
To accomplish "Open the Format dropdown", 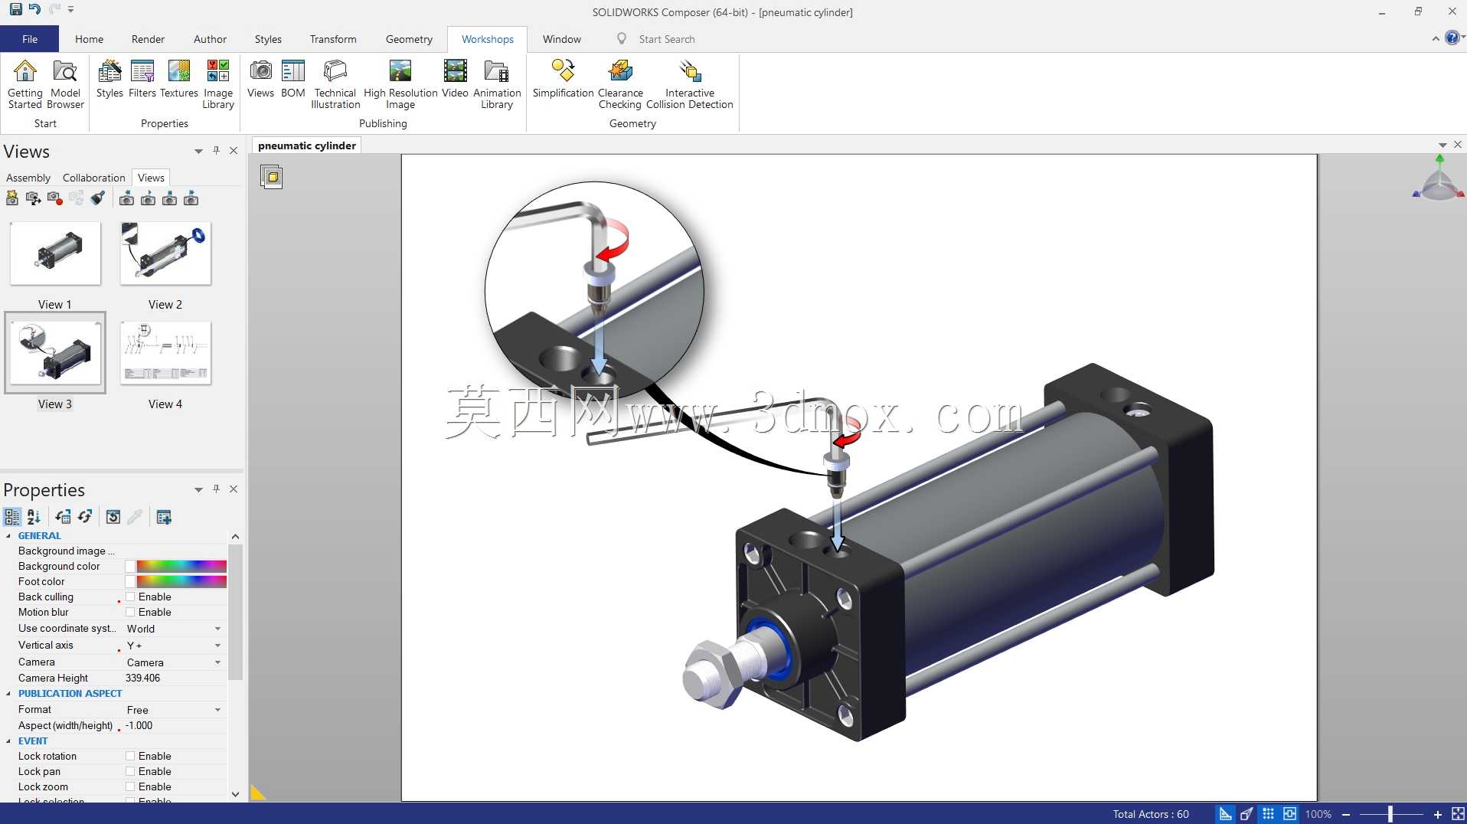I will 217,710.
